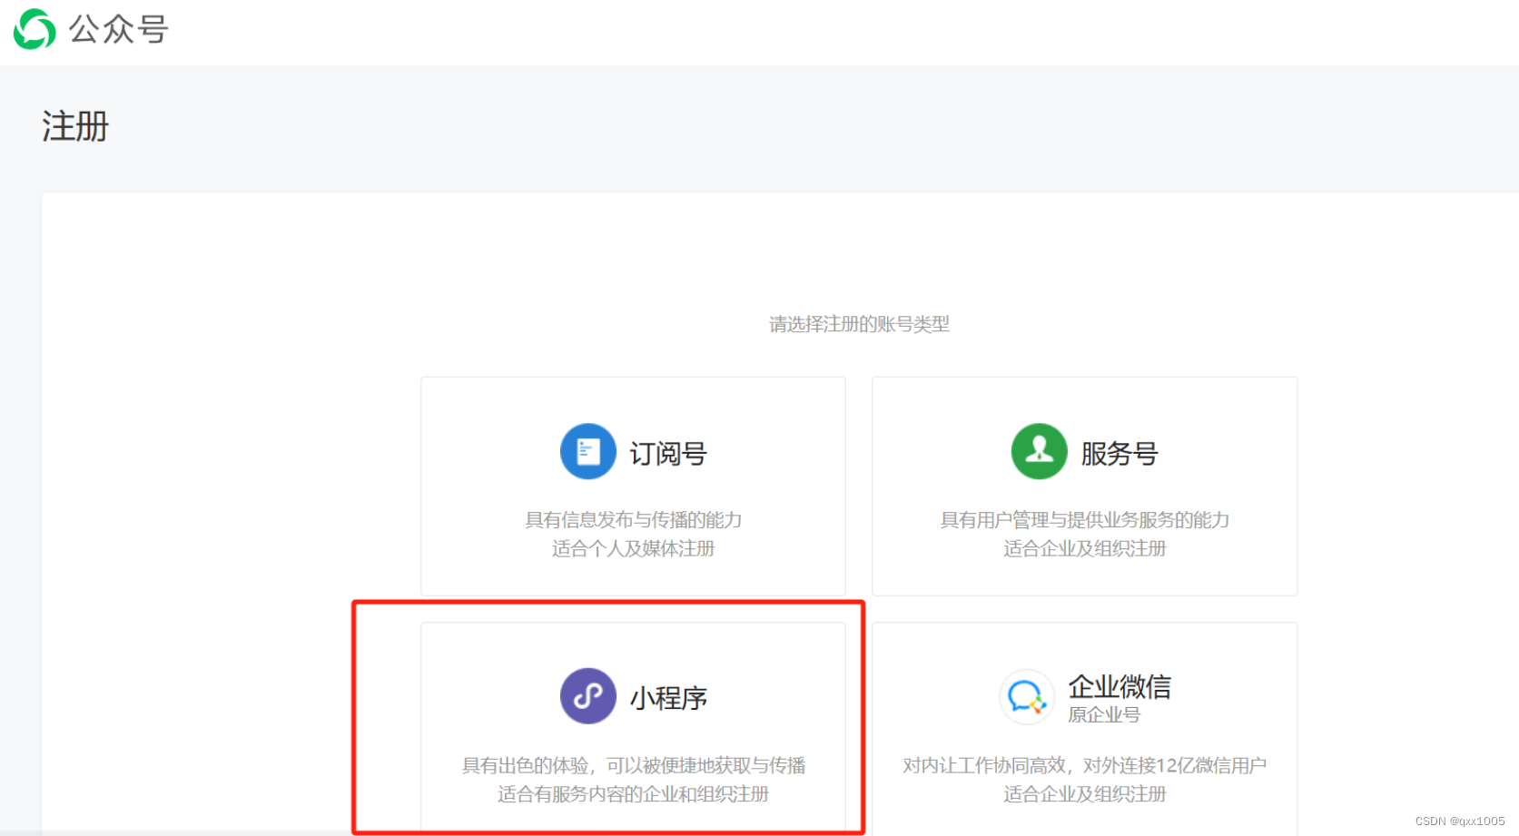
Task: Click text 对内让工作协同高效，对外连接12亿微信用户
Action: [x=1085, y=765]
